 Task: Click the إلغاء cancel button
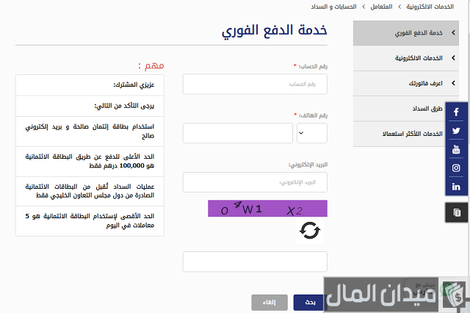(x=270, y=302)
